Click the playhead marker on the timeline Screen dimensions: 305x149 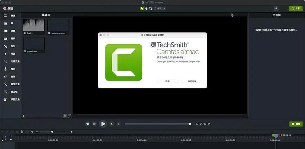pyautogui.click(x=276, y=135)
